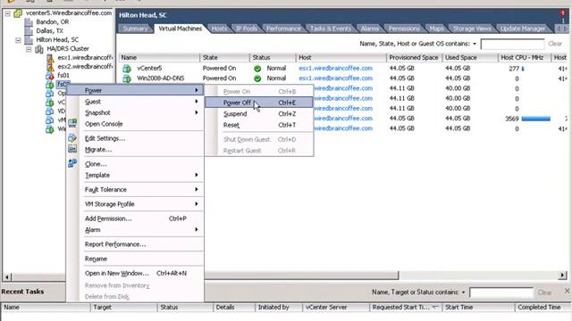Screen dimensions: 572x321
Task: Focus the VM name filter input field
Action: [x=512, y=44]
